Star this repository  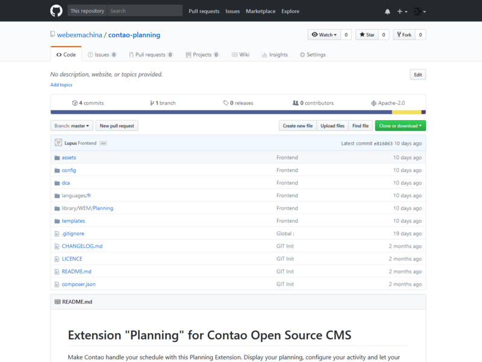click(367, 34)
